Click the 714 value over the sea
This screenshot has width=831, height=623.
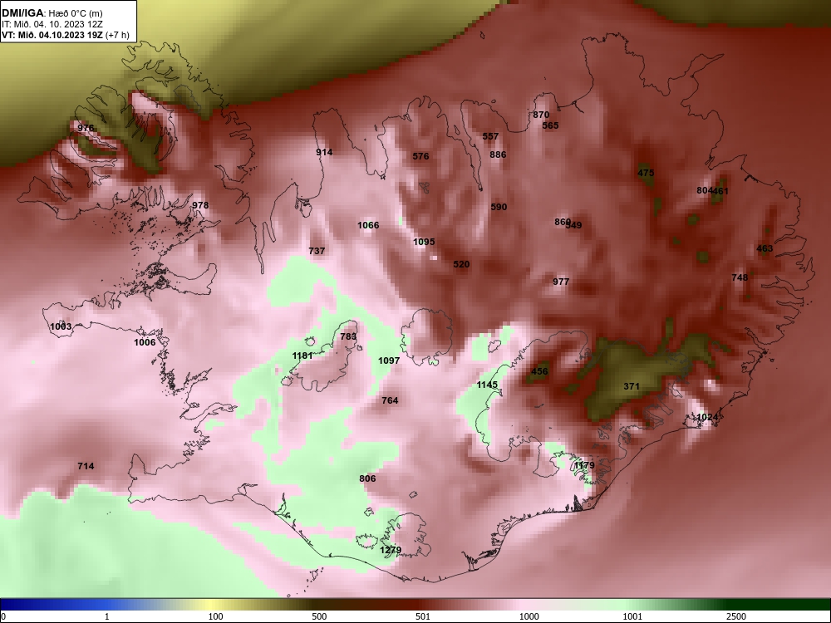pos(86,466)
